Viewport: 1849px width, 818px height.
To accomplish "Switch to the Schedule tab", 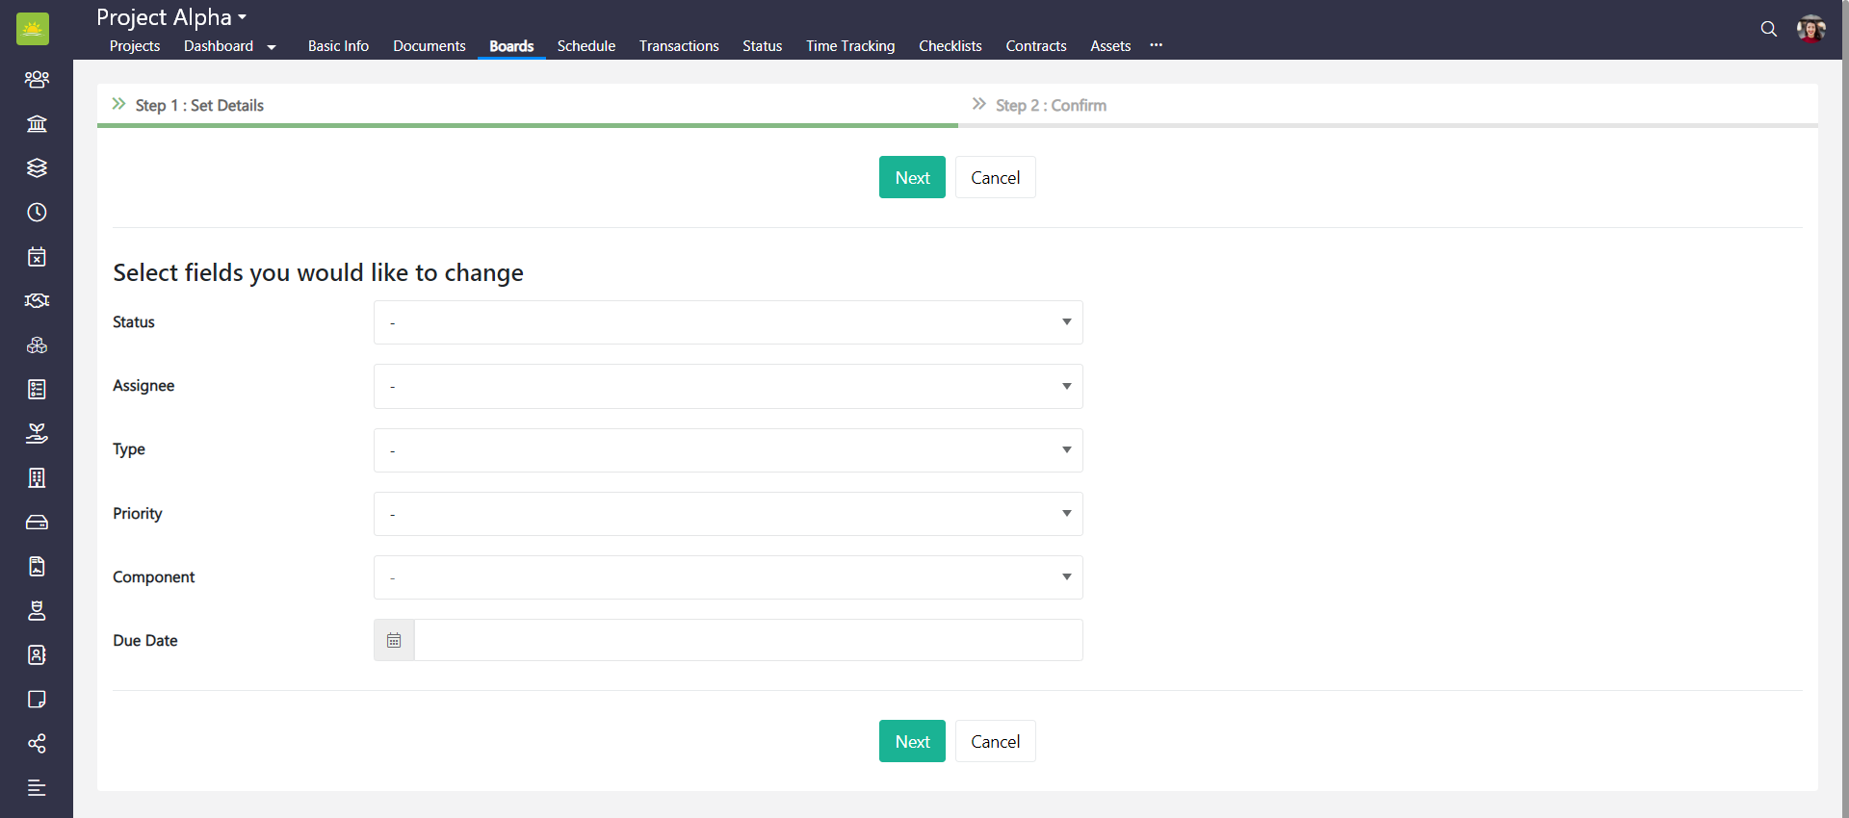I will coord(586,46).
